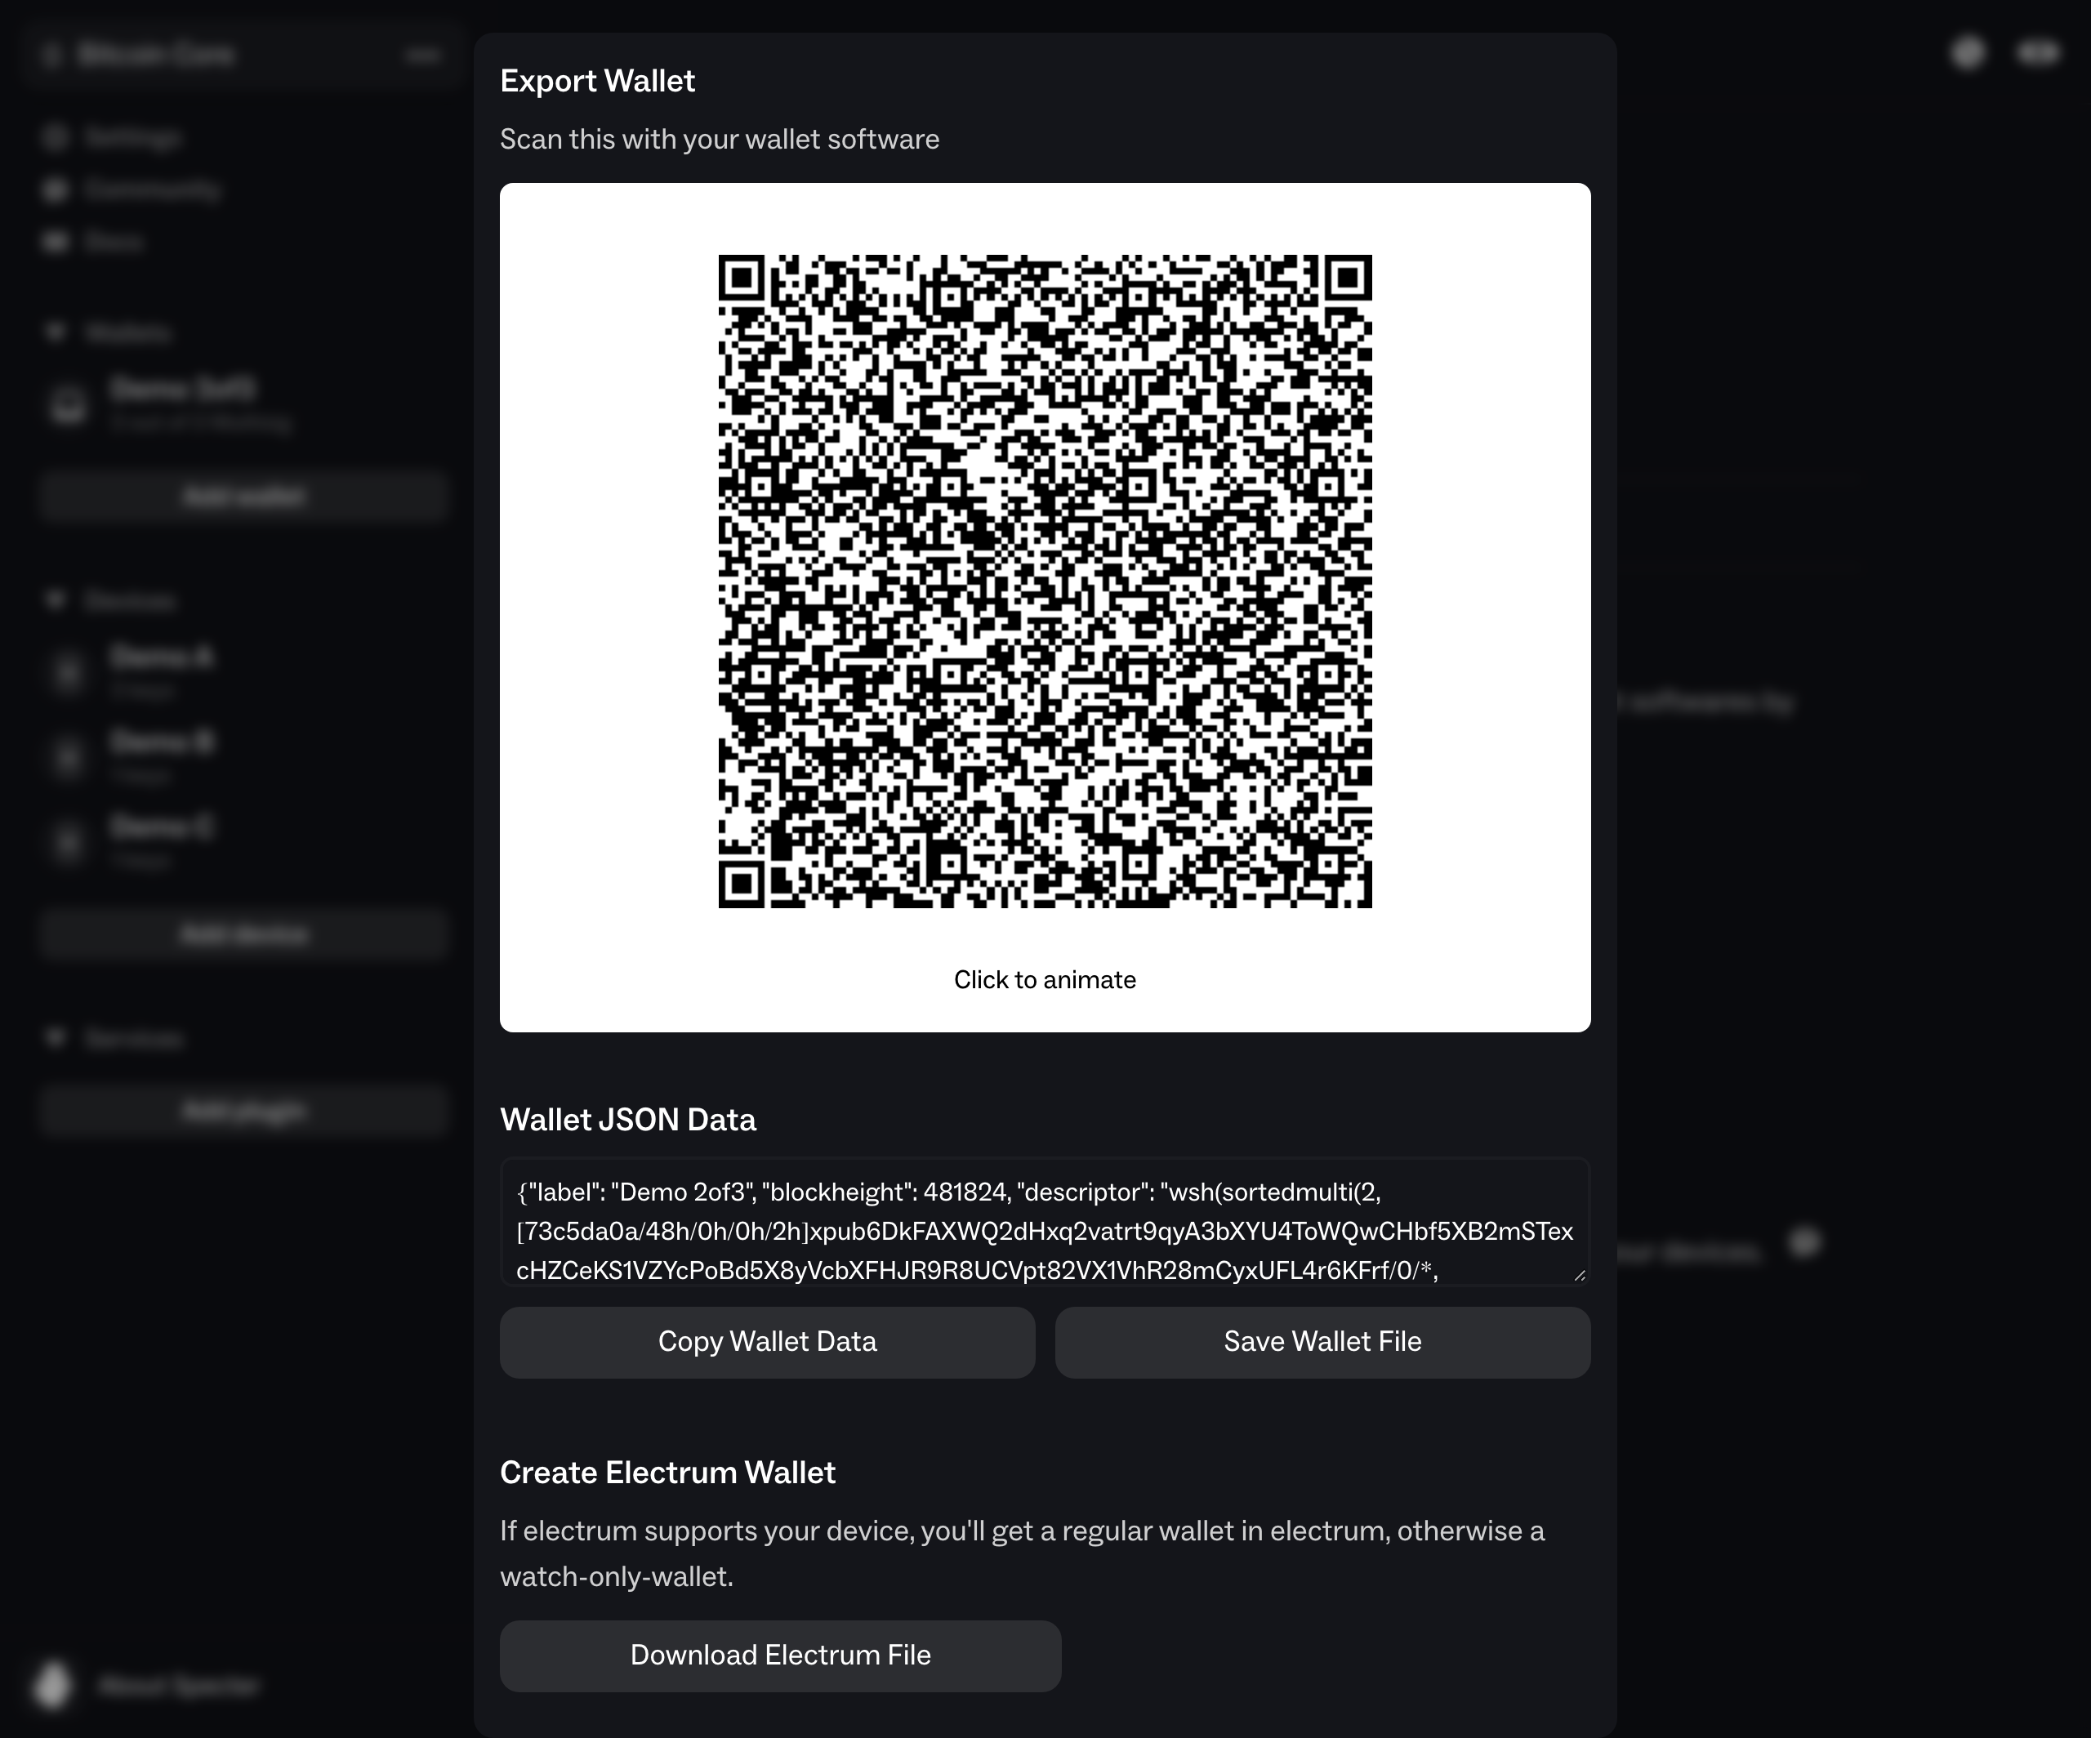
Task: Click the Add device sidebar button
Action: point(244,934)
